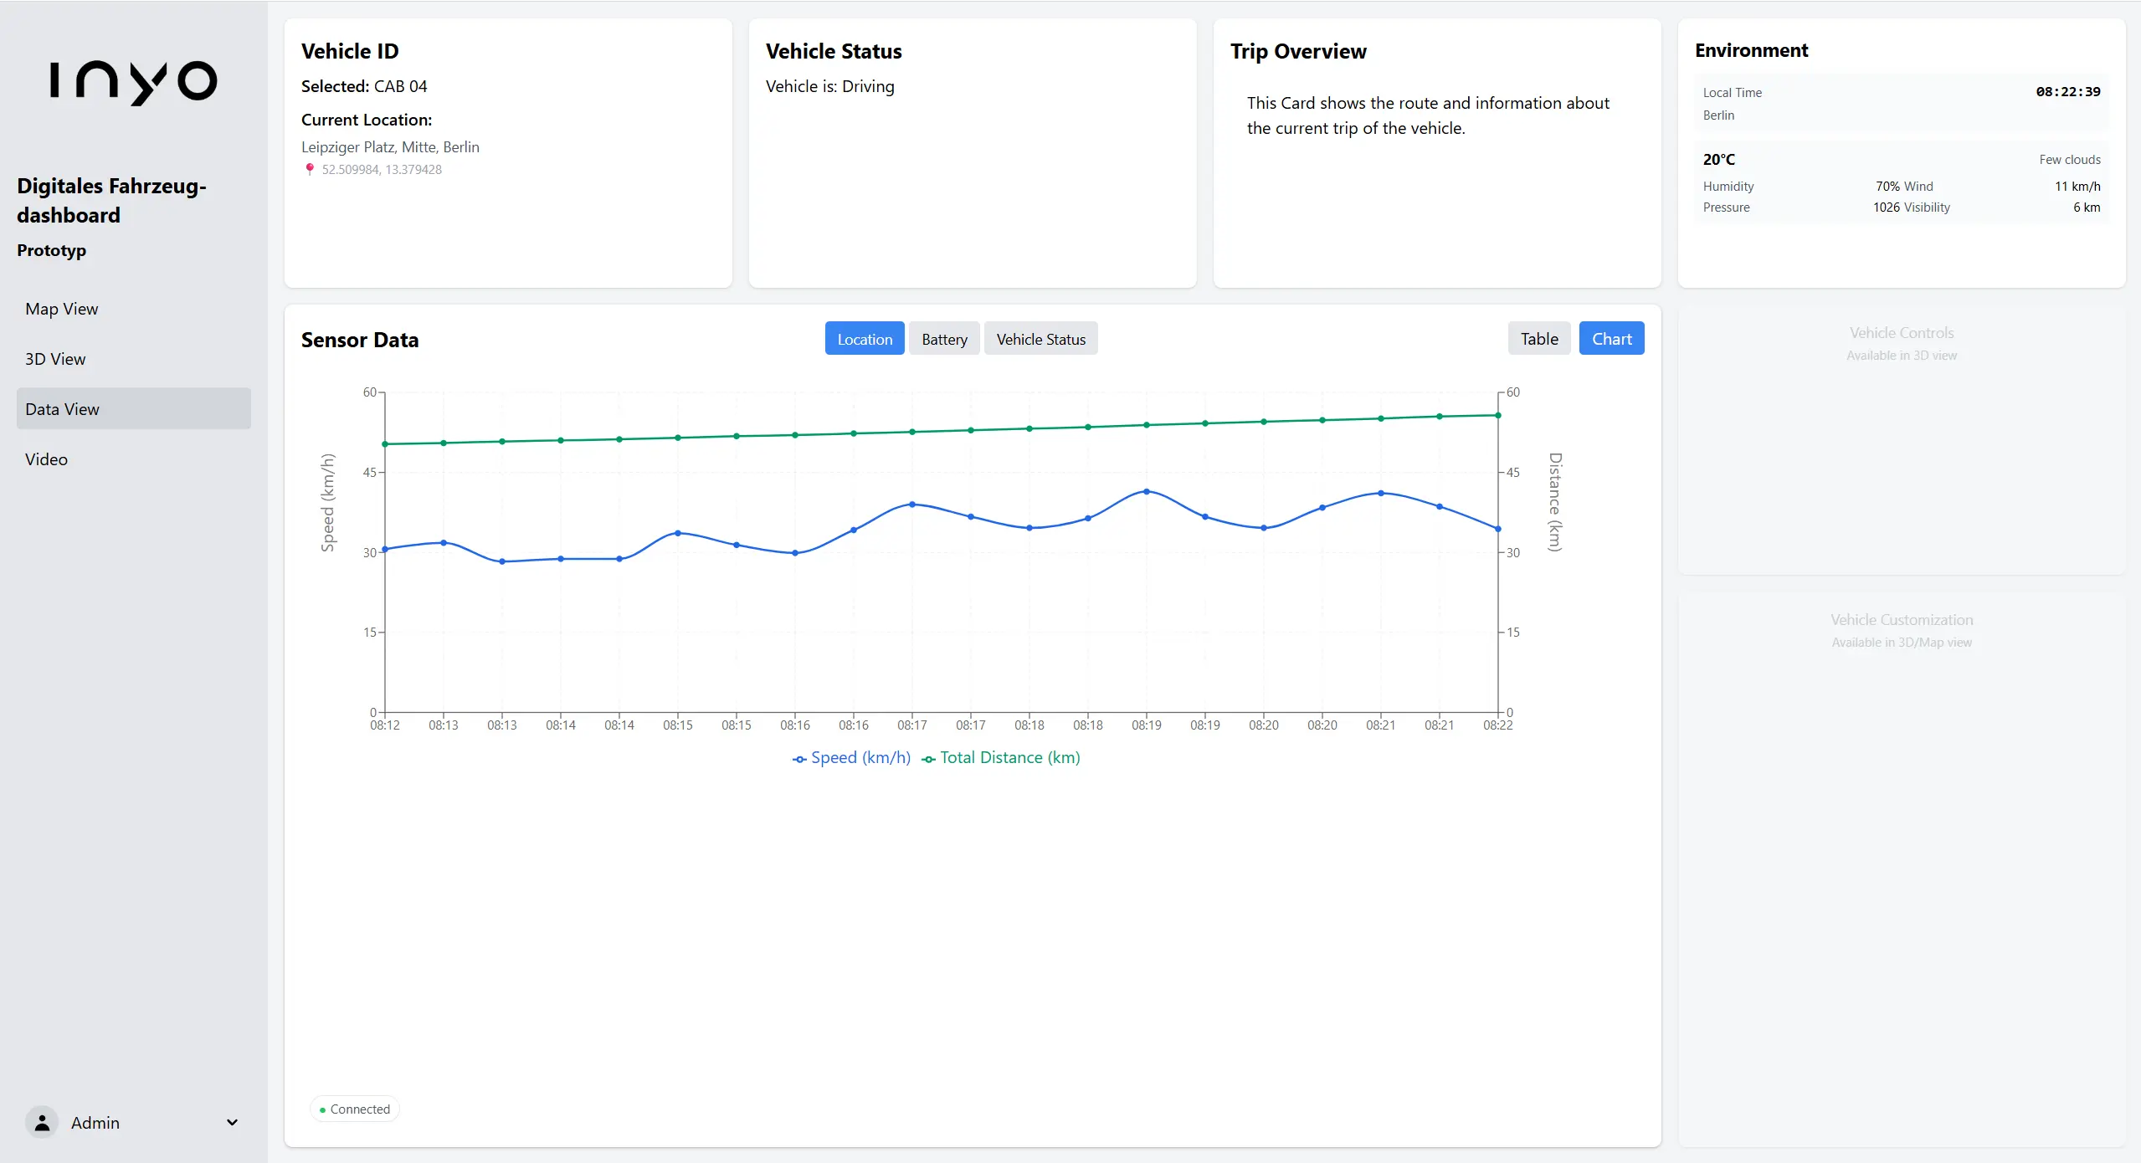Click the Admin user avatar icon

[x=42, y=1123]
